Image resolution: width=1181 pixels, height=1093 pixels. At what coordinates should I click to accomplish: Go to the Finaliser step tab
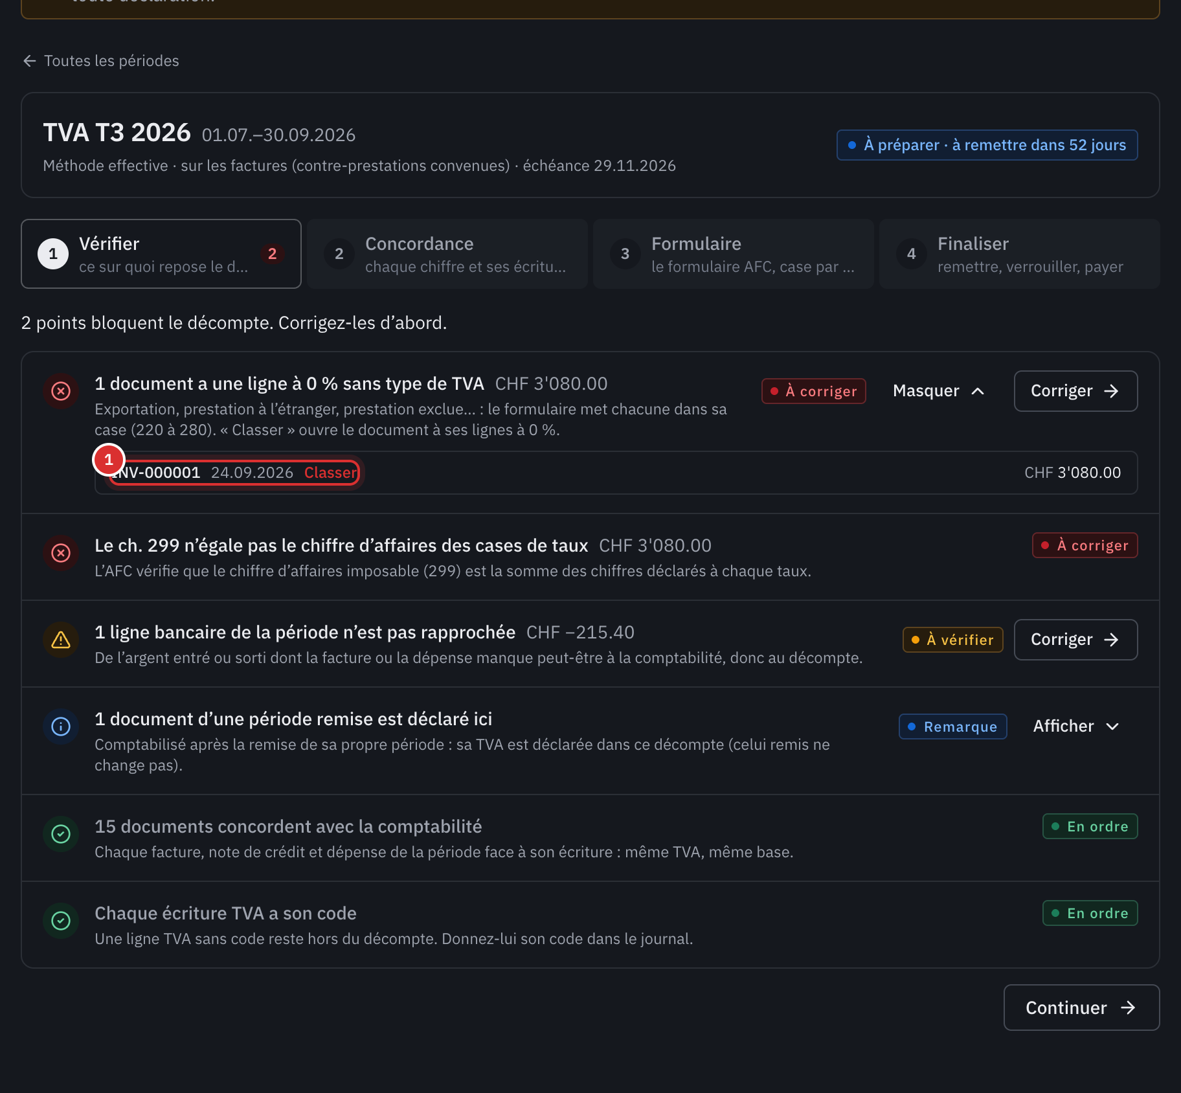click(1019, 254)
